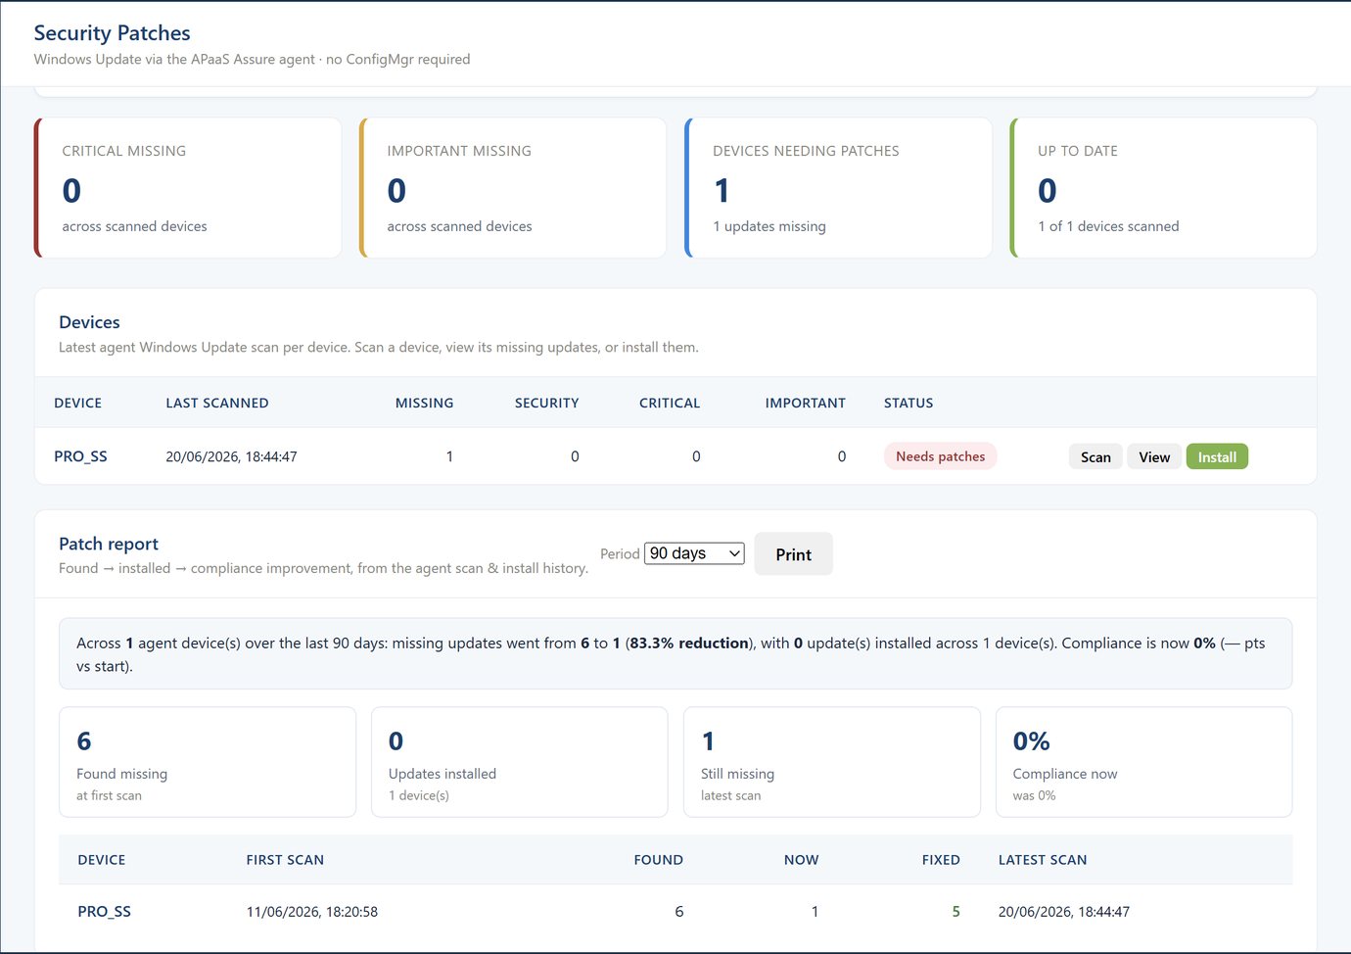This screenshot has width=1351, height=954.
Task: Click the MISSING column header
Action: click(424, 403)
